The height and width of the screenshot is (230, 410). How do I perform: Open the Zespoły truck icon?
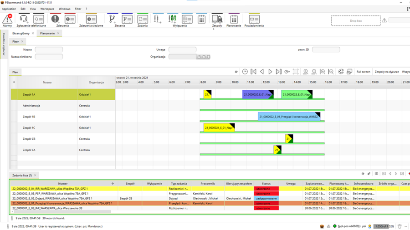click(217, 19)
